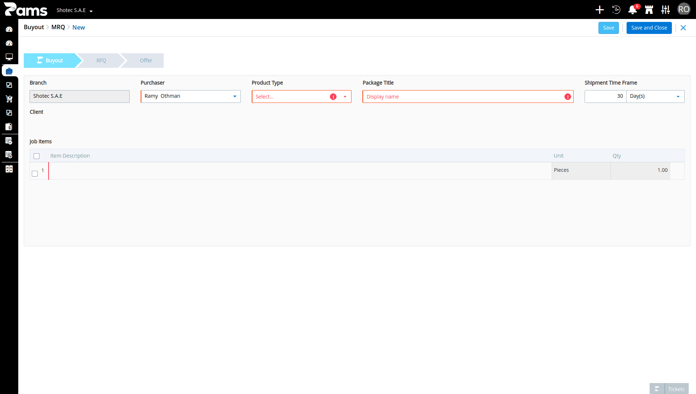Click the Save and Close button
Viewport: 696px width, 394px height.
point(649,28)
